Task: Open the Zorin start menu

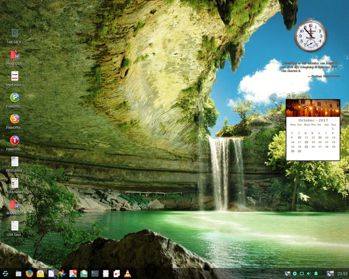Action: click(5, 274)
